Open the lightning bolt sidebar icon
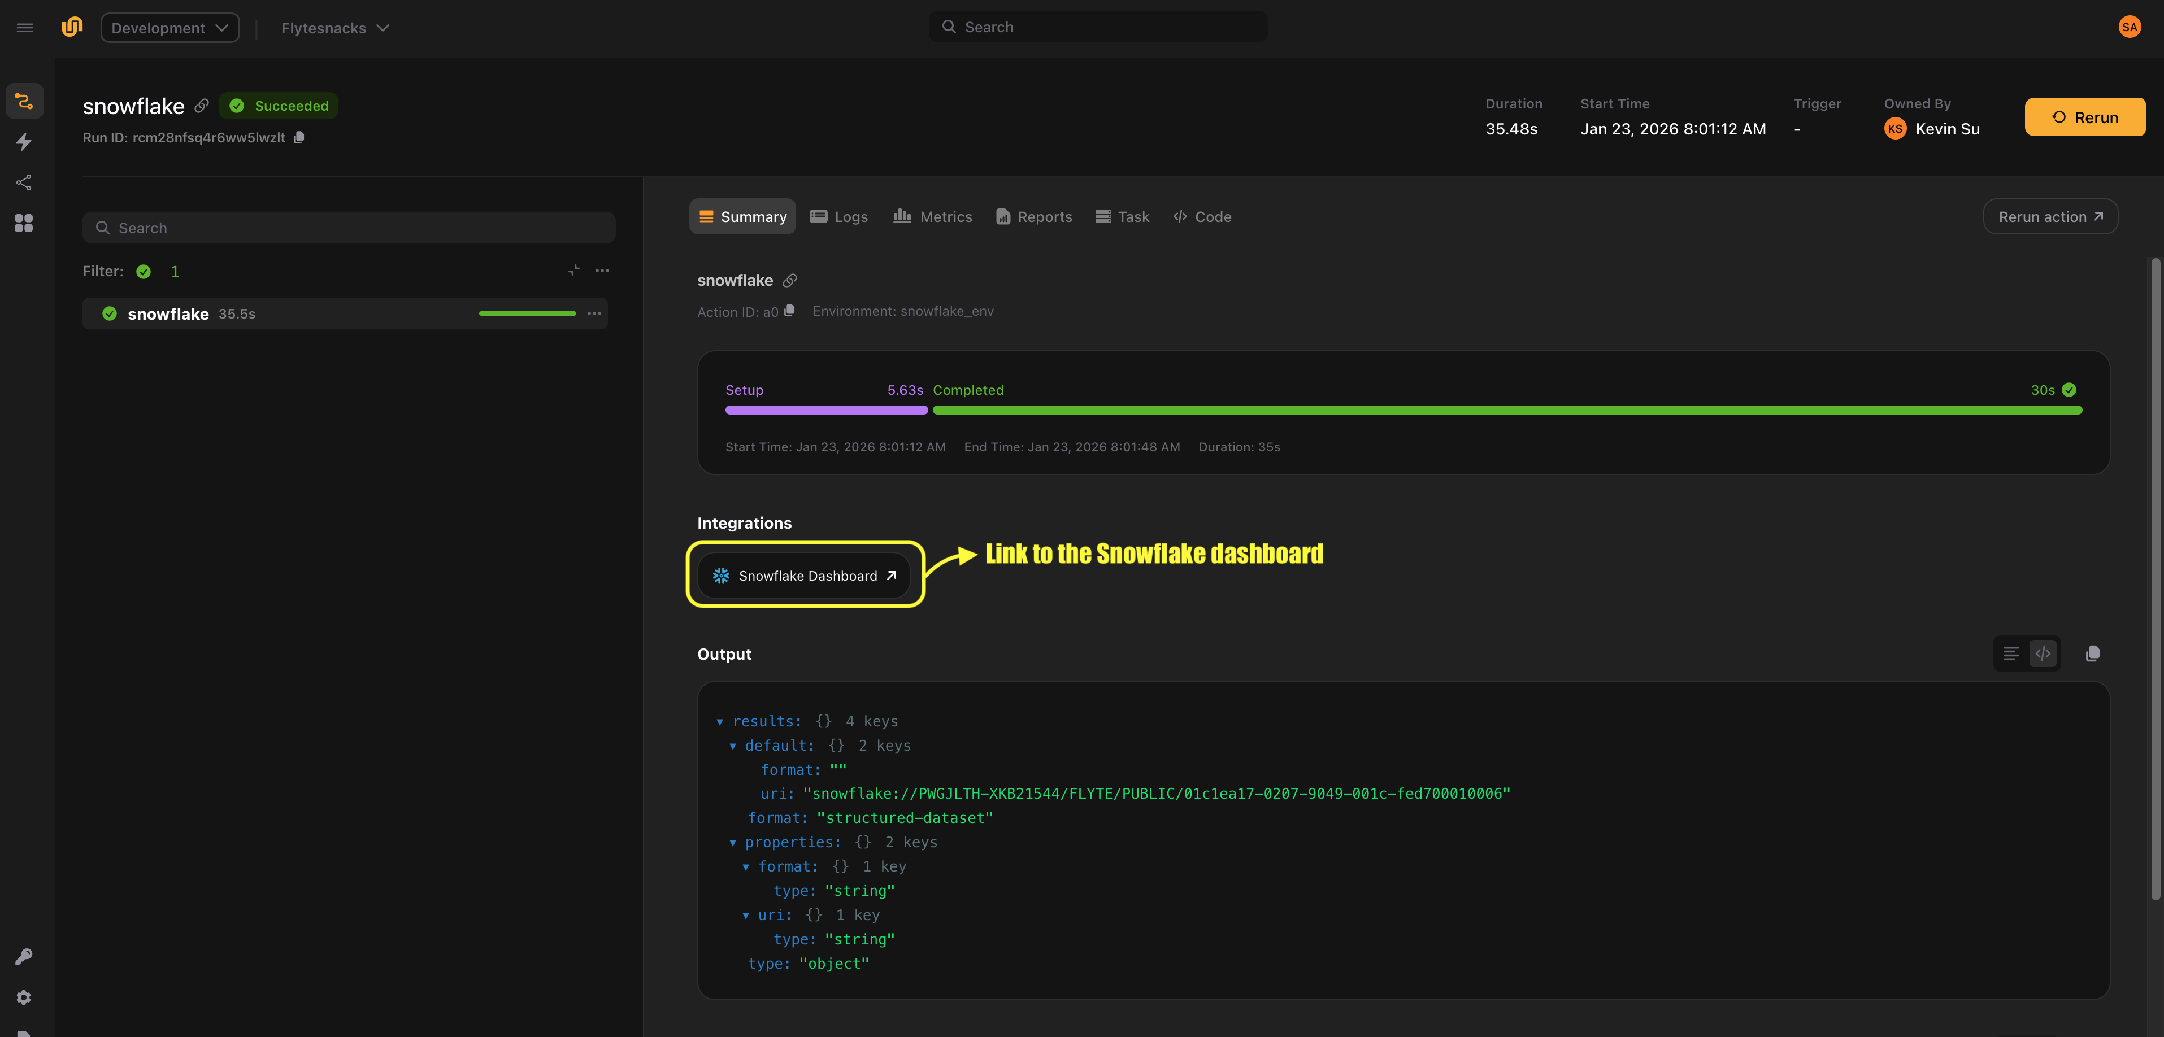This screenshot has width=2164, height=1037. (x=24, y=142)
